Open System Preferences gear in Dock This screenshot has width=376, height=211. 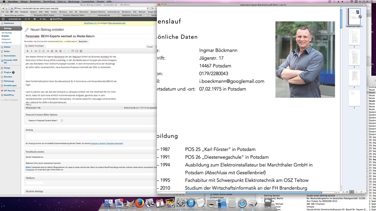point(180,203)
